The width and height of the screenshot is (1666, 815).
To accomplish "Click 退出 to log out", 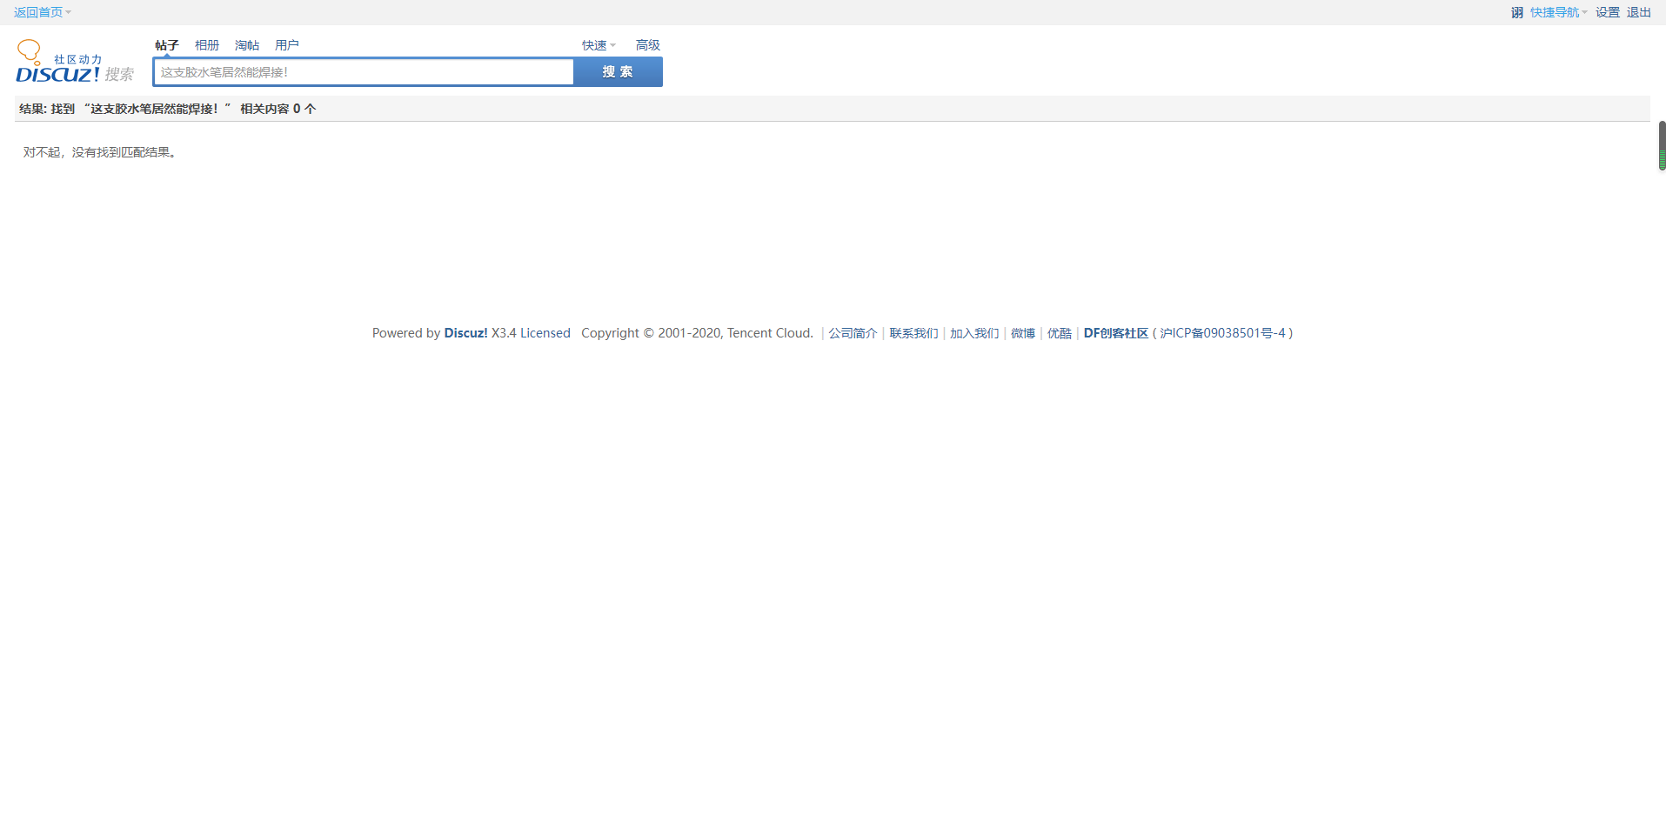I will (1639, 12).
